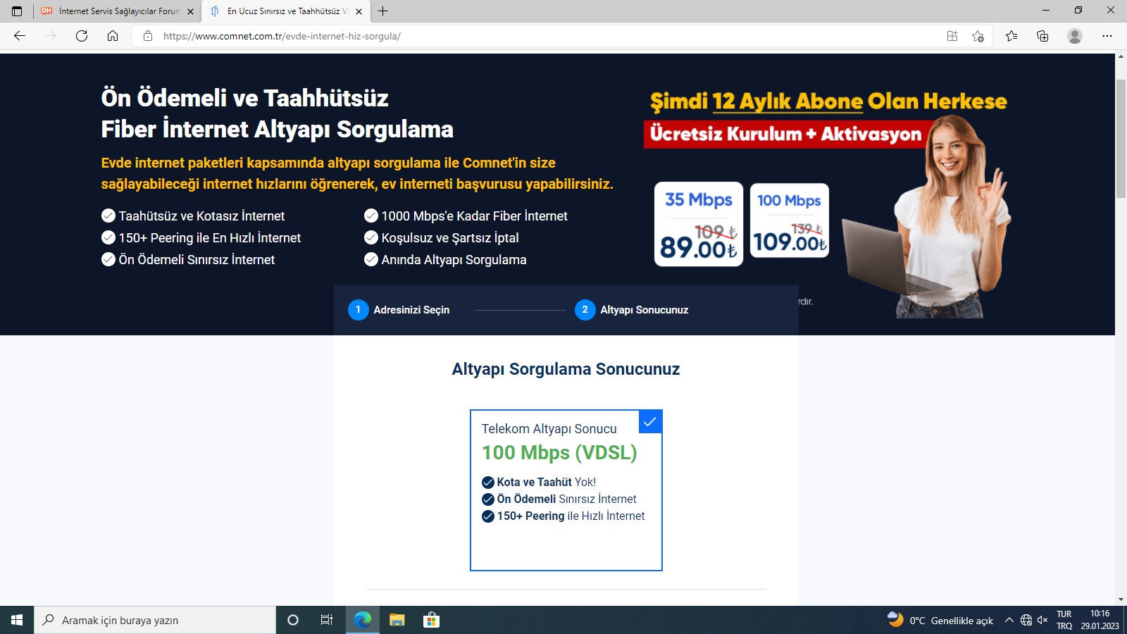
Task: Select the En Ucuz Sınırsız ve Taahhütsüz tab
Action: 285,11
